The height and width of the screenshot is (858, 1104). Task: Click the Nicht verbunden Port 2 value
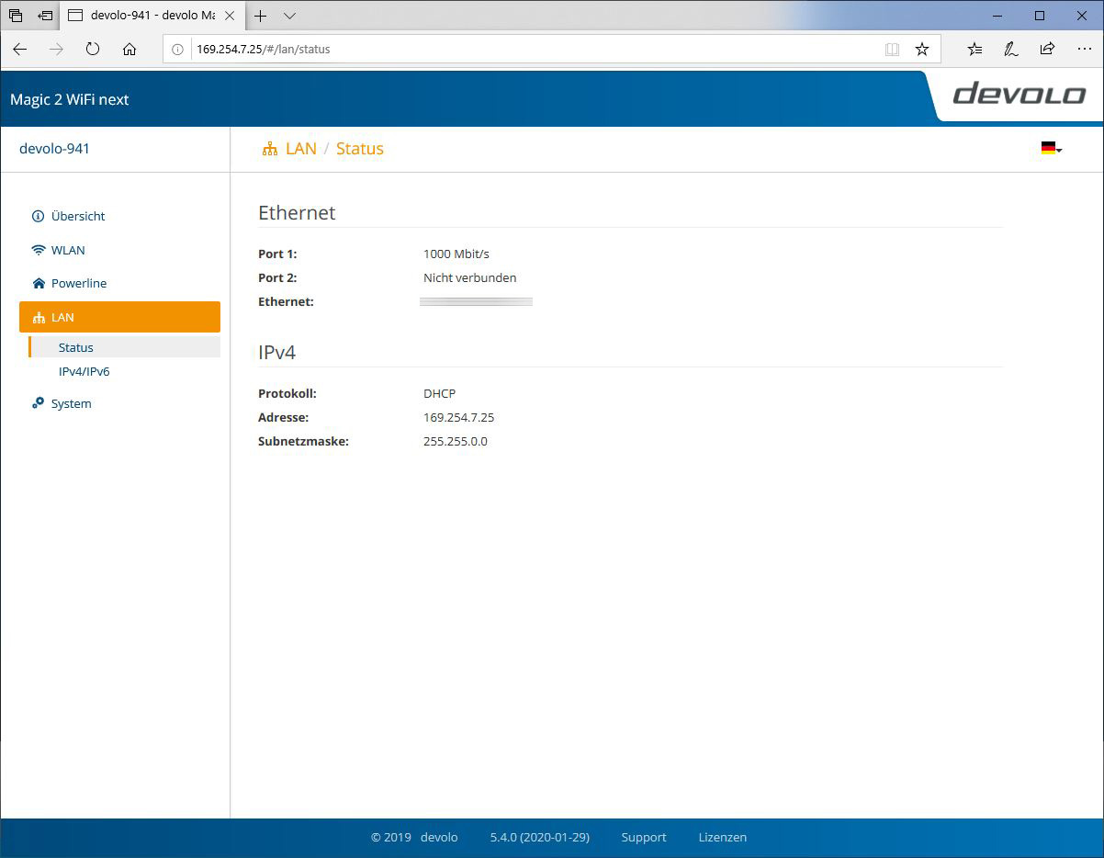469,277
